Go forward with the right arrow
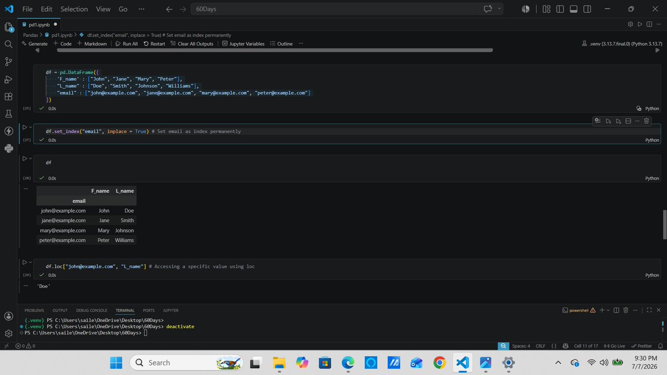The height and width of the screenshot is (375, 667). click(x=183, y=9)
